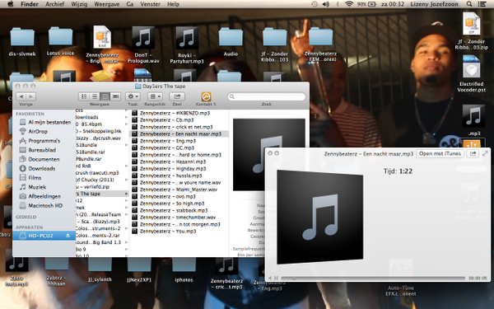Viewport: 494px width, 309px height.
Task: Eject the HD-PCU2 drive
Action: (68, 236)
